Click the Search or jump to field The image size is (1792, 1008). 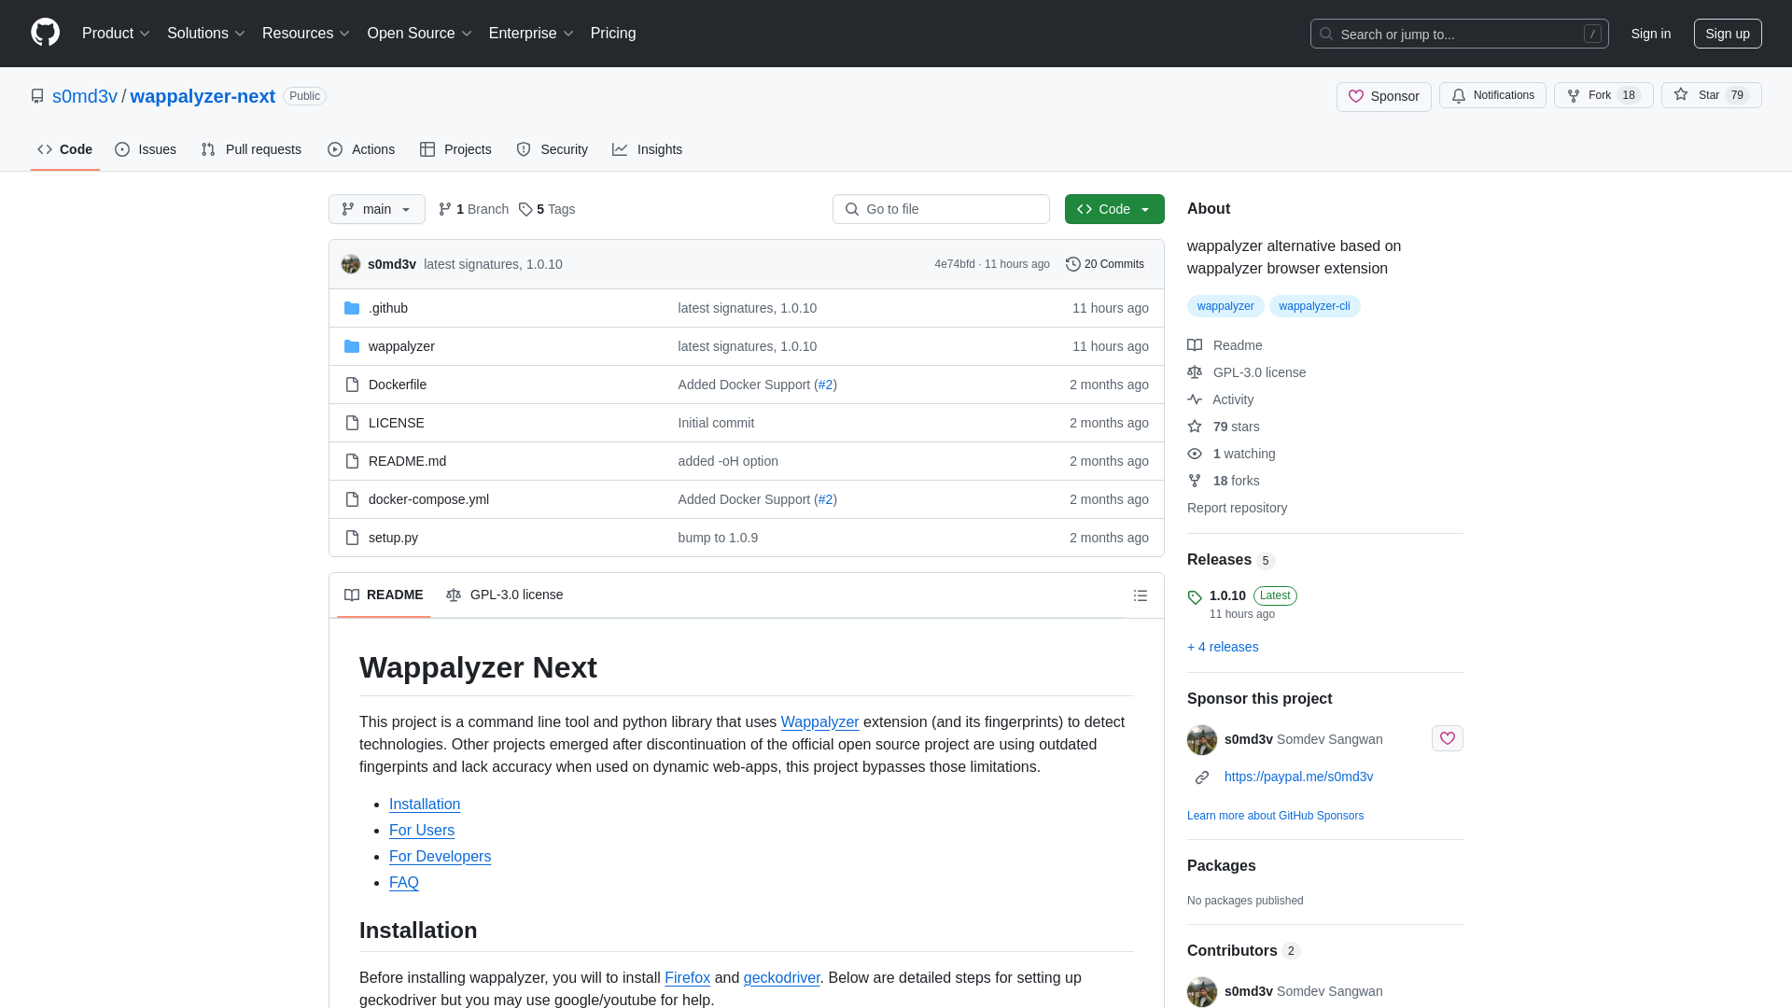coord(1459,34)
